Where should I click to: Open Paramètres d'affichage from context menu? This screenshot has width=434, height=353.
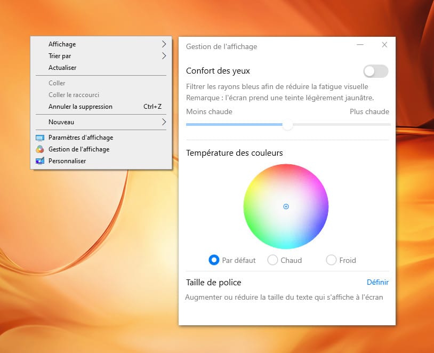101,138
